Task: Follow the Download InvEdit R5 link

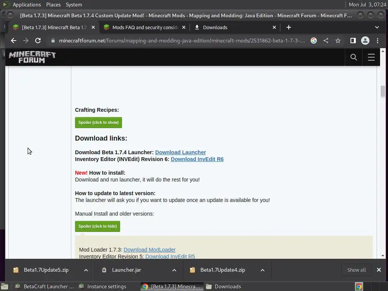Action: click(x=170, y=257)
